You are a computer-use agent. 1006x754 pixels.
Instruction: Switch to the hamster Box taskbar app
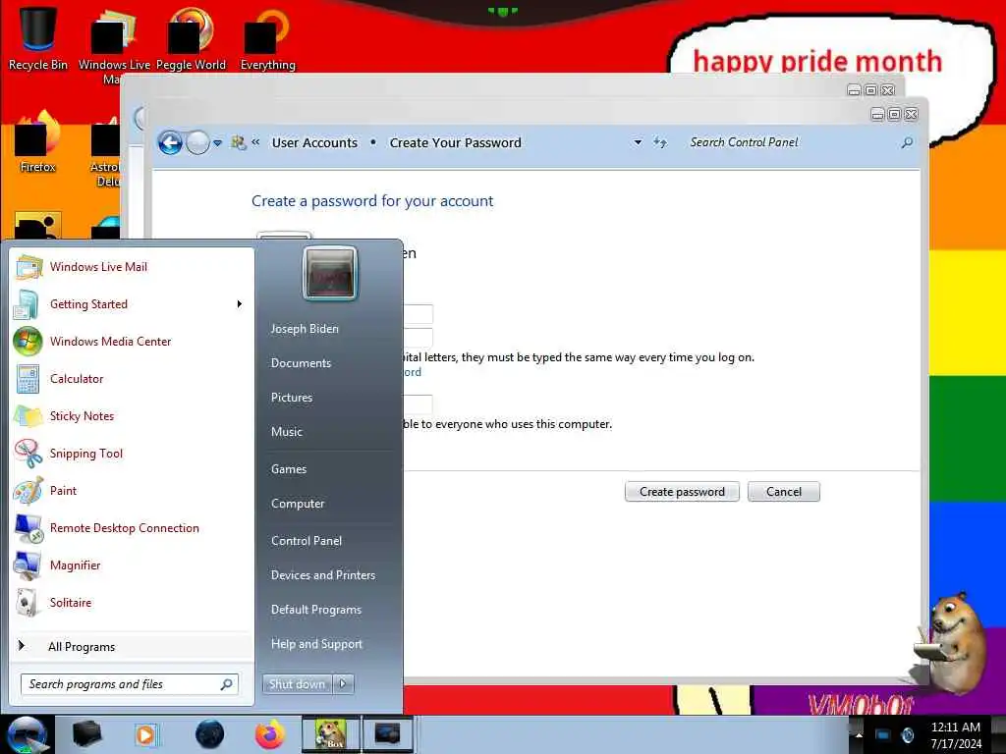tap(330, 734)
